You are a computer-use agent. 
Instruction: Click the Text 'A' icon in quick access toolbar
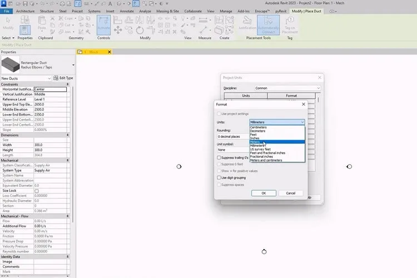[110, 4]
